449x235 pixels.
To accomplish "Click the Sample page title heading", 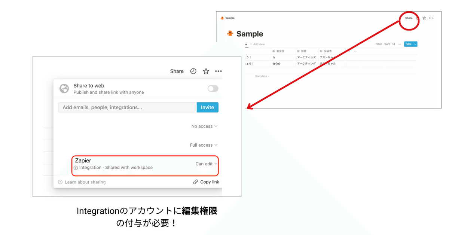I will [x=250, y=34].
